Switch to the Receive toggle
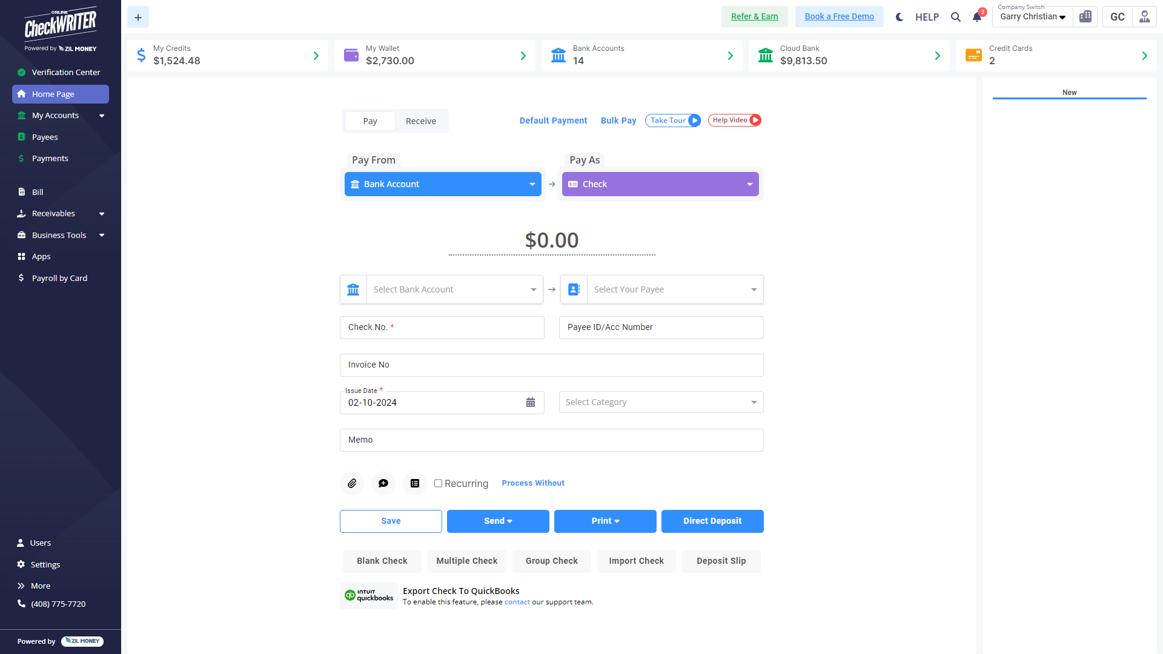This screenshot has width=1163, height=654. tap(421, 121)
